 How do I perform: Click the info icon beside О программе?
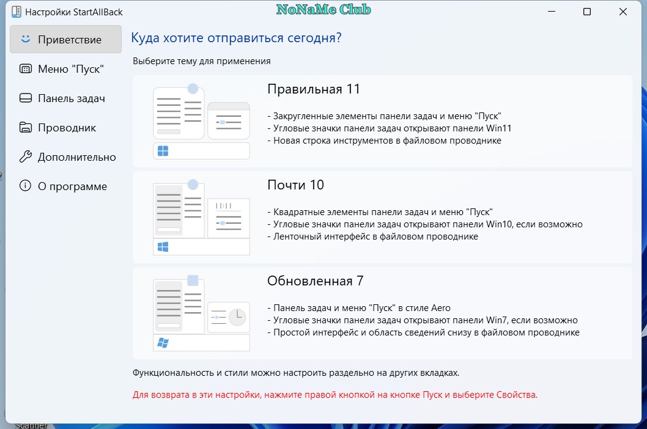click(x=25, y=186)
